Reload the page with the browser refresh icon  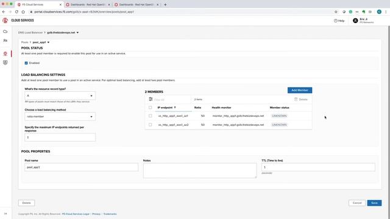(16, 12)
